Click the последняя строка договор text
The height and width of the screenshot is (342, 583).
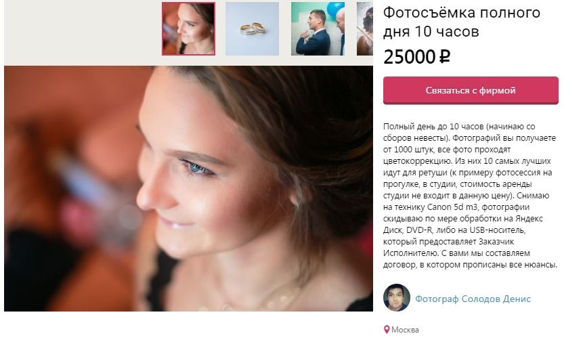399,265
